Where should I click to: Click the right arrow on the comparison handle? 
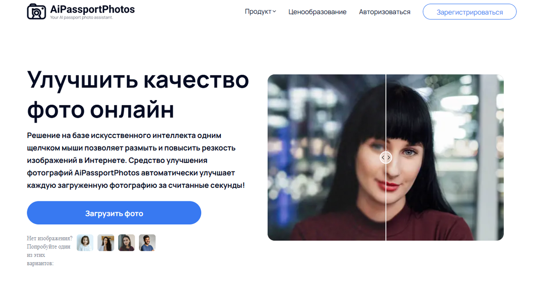(389, 157)
